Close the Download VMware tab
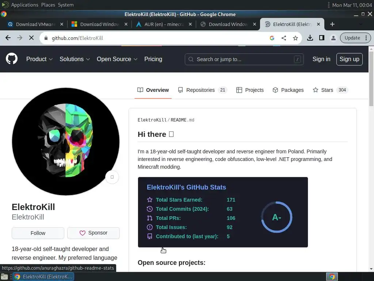Image resolution: width=374 pixels, height=281 pixels. click(x=61, y=24)
